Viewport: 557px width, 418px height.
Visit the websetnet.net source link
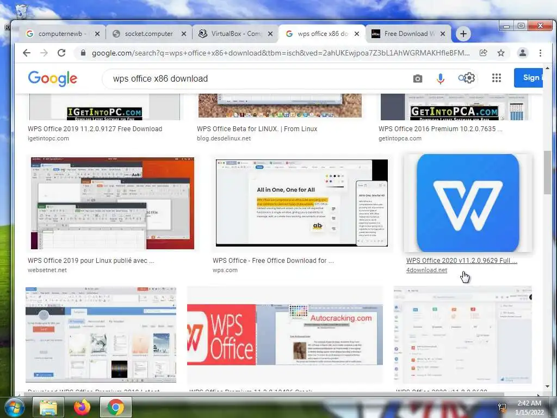tap(47, 270)
